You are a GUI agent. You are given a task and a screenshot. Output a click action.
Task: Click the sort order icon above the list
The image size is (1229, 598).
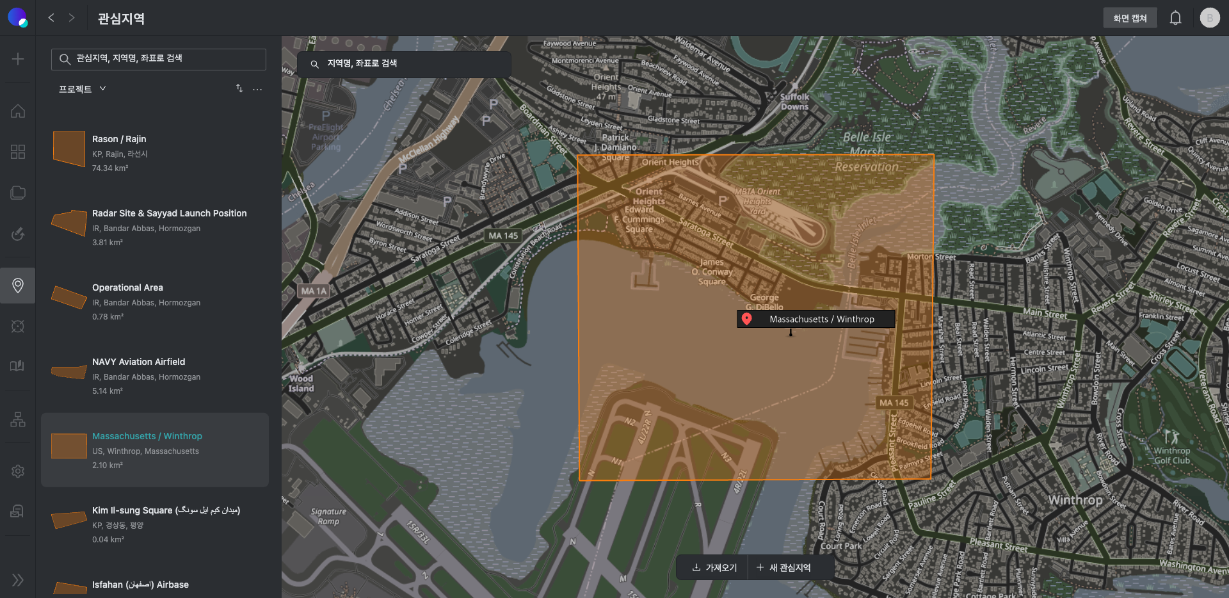coord(239,88)
